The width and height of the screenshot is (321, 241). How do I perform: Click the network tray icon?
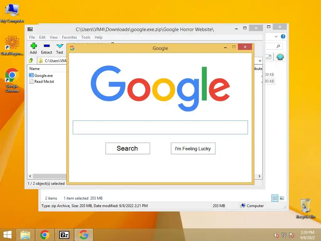pos(284,235)
